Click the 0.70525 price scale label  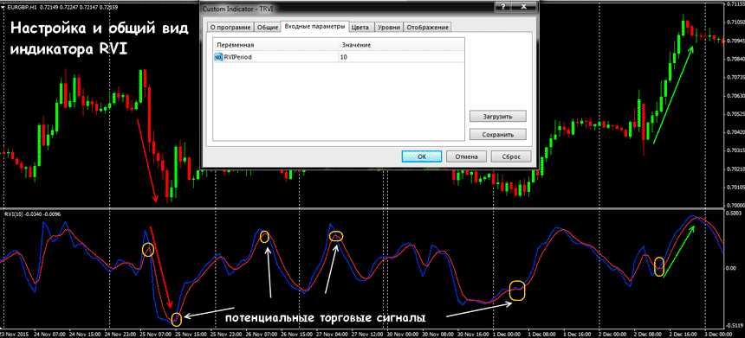735,114
